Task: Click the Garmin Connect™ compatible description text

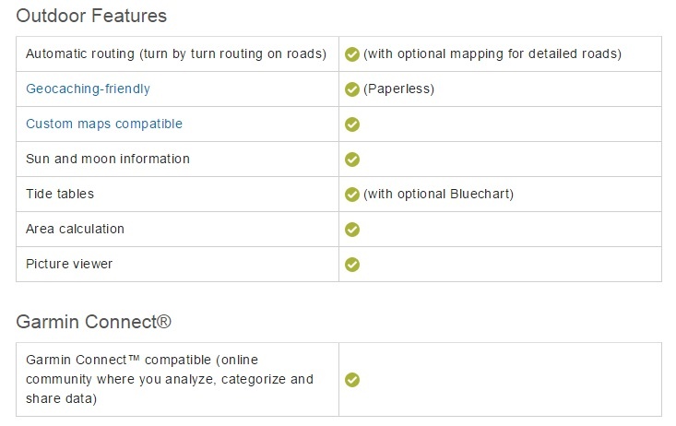Action: (x=170, y=379)
